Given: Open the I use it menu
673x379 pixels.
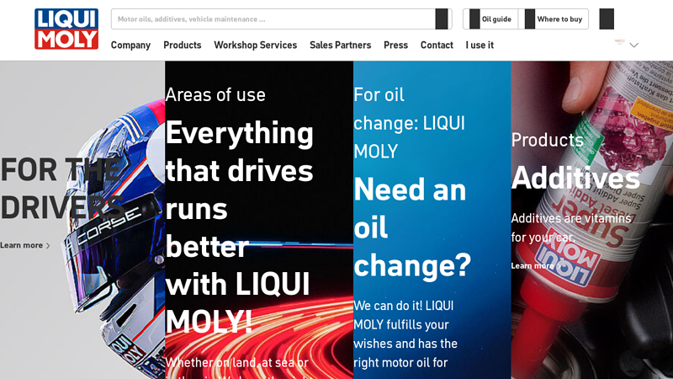Looking at the screenshot, I should click(480, 45).
